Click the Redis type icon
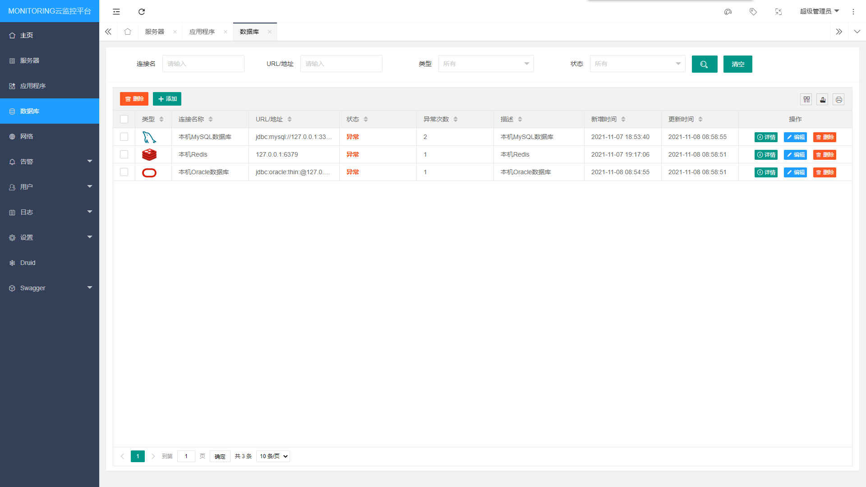The image size is (866, 487). click(149, 155)
